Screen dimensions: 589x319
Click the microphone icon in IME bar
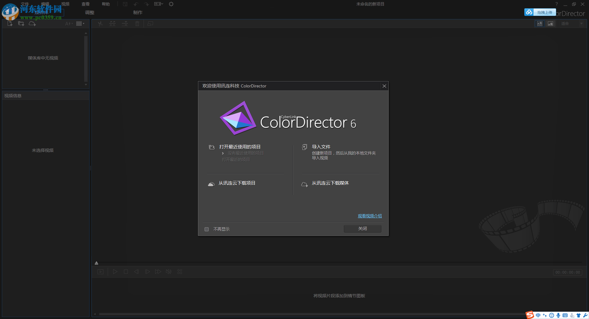point(558,315)
